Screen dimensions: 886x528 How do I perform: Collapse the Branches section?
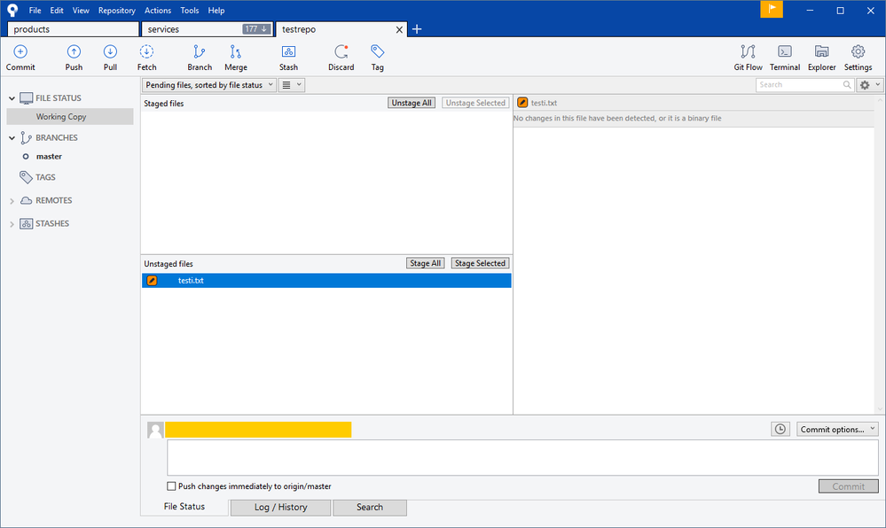point(12,138)
